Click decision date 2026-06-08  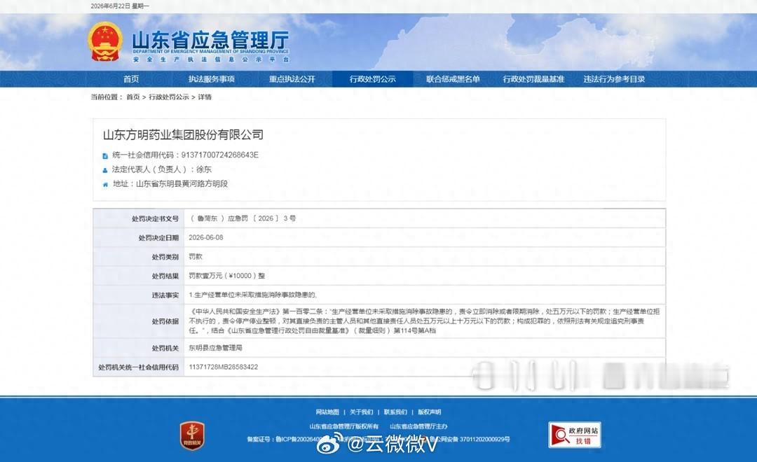tap(206, 237)
